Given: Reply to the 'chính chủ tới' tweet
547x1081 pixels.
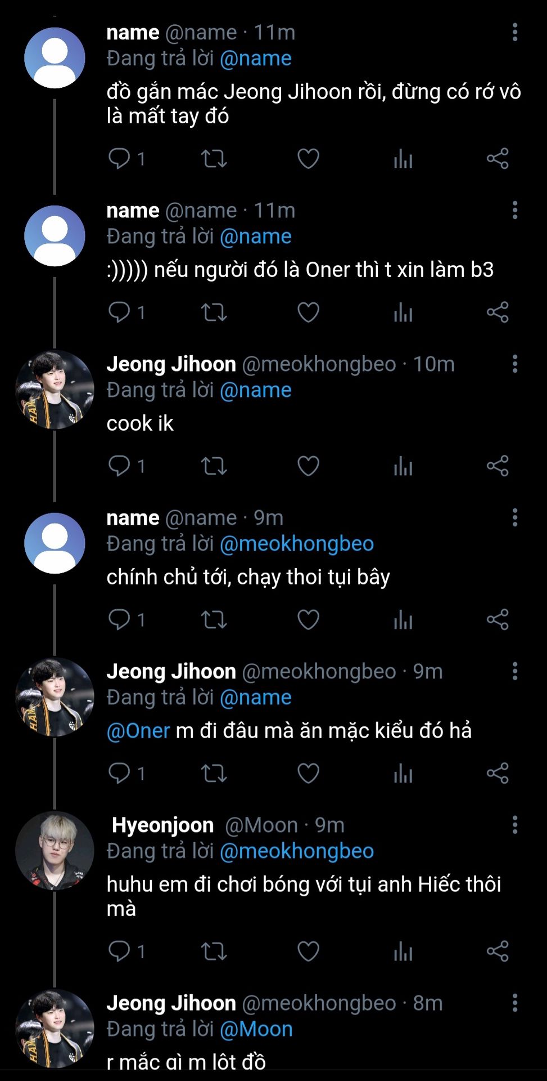Looking at the screenshot, I should tap(119, 620).
